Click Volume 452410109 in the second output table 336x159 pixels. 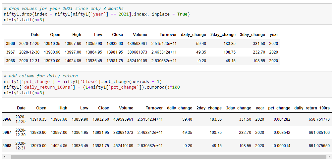(x=123, y=146)
